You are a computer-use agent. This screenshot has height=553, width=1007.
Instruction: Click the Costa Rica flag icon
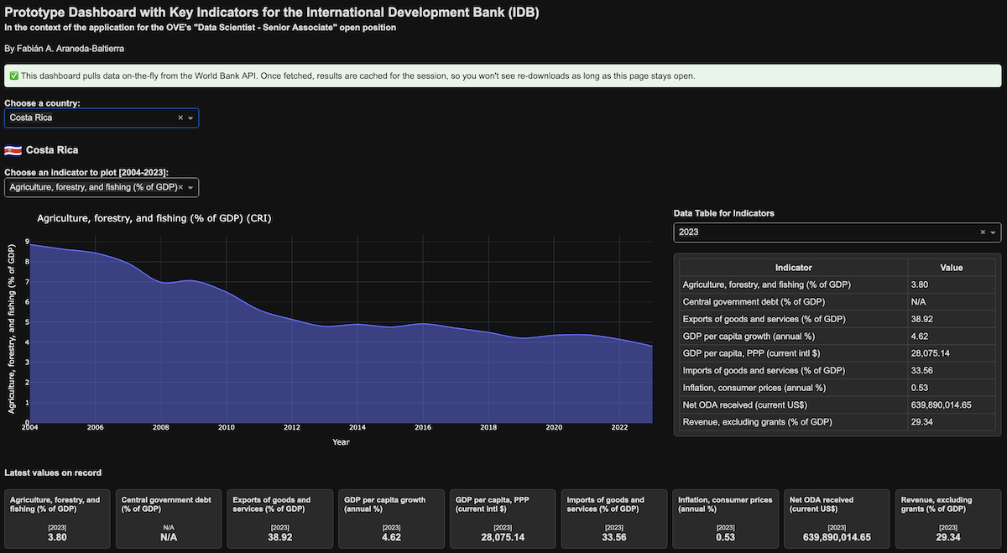click(13, 150)
